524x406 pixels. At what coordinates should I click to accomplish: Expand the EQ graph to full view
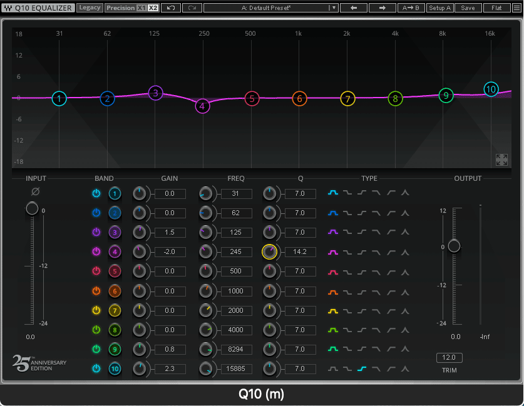pyautogui.click(x=501, y=160)
